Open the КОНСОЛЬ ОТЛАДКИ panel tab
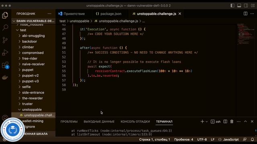257x144 pixels. pyautogui.click(x=135, y=122)
